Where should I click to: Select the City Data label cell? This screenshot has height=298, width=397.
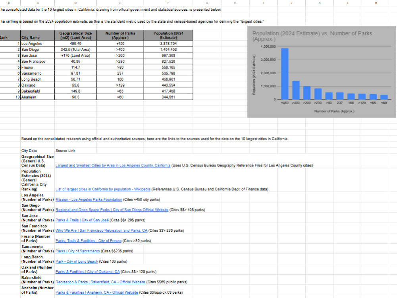tap(37, 151)
